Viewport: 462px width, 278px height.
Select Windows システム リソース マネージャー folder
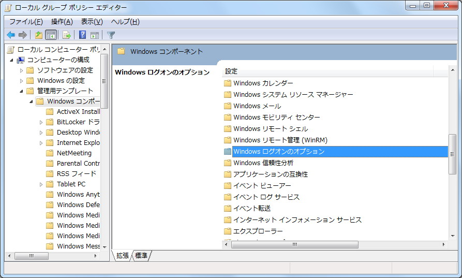click(x=293, y=95)
